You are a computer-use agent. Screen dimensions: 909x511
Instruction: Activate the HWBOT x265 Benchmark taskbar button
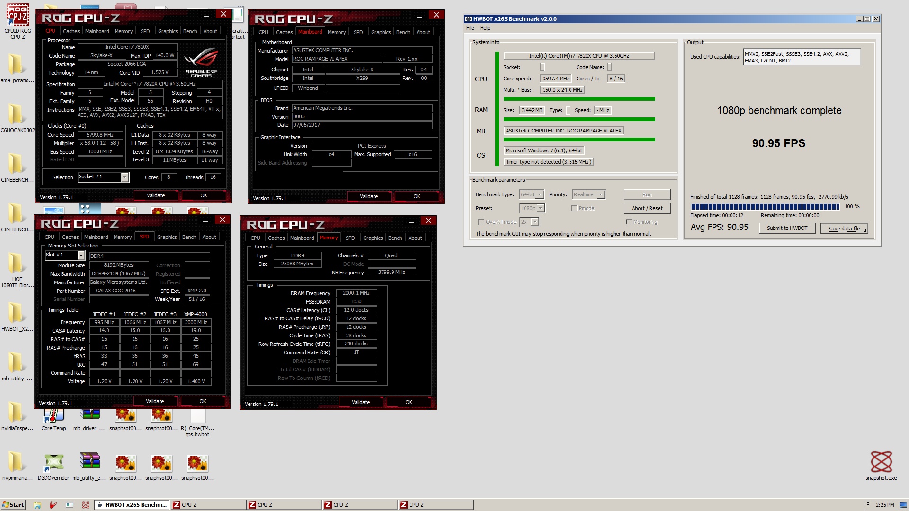[x=132, y=505]
